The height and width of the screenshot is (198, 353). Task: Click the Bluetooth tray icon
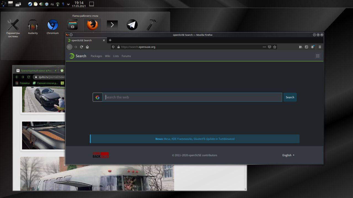tap(63, 4)
